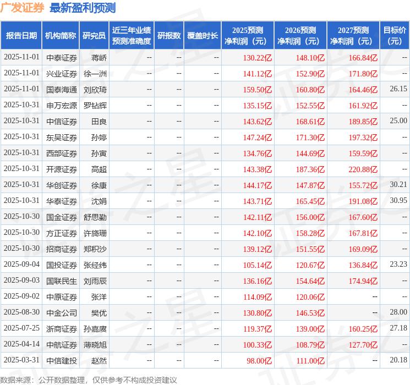
Task: Click analyst name 舒思勤
Action: click(x=95, y=217)
